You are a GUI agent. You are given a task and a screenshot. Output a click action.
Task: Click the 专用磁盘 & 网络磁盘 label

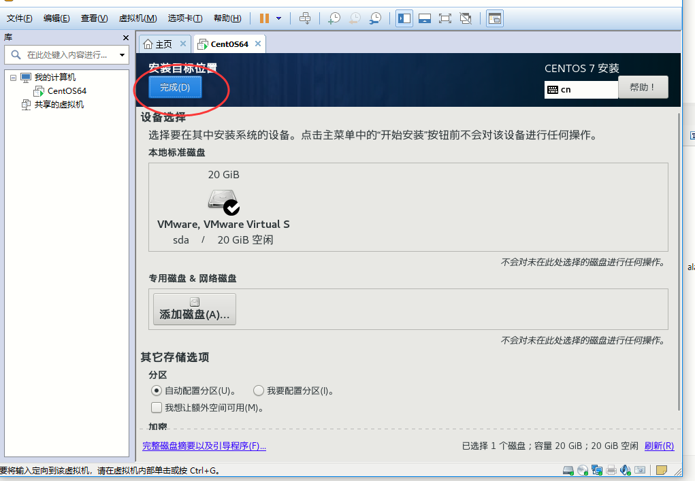click(x=193, y=278)
